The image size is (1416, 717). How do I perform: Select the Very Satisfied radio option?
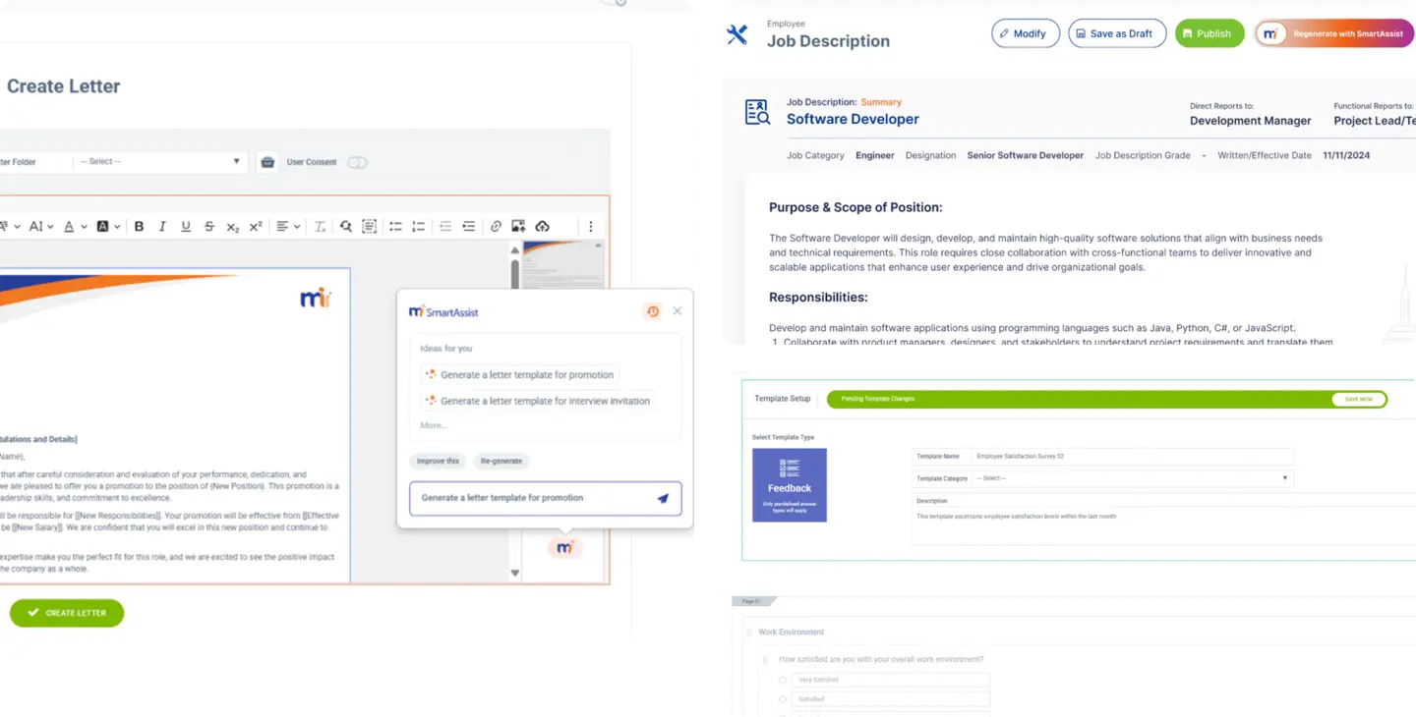coord(783,680)
